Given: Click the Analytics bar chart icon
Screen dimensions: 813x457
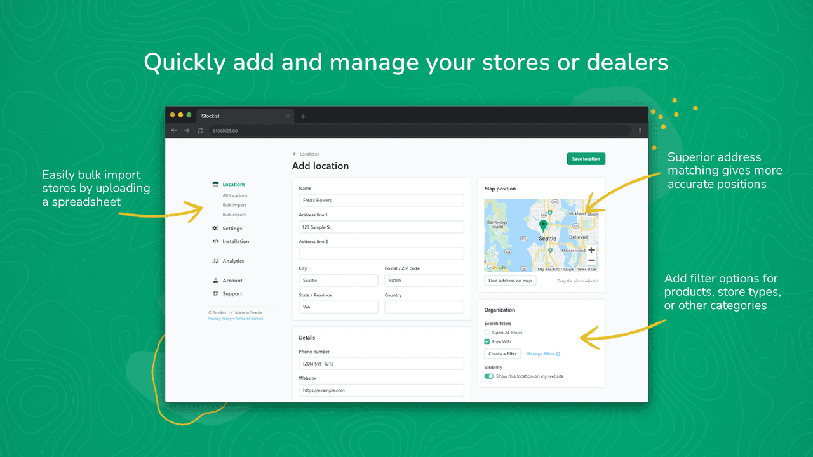Looking at the screenshot, I should pyautogui.click(x=216, y=261).
